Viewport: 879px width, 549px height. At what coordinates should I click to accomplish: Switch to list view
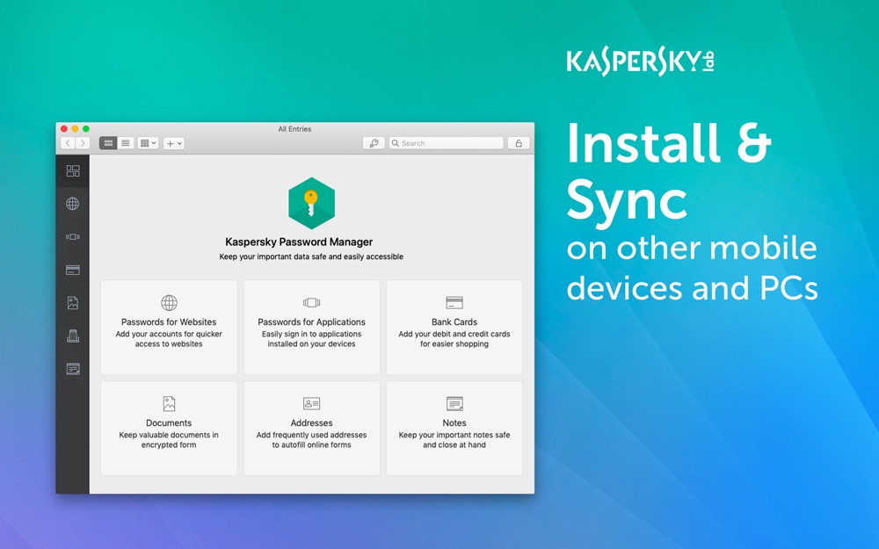[126, 143]
